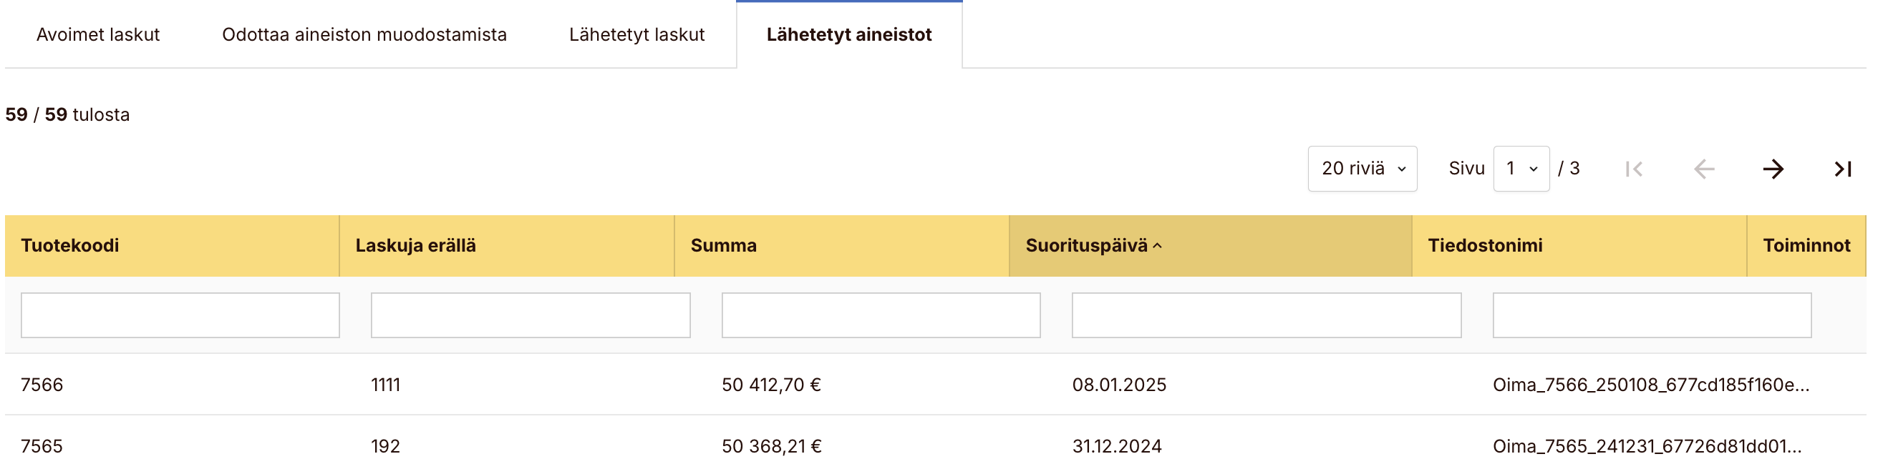This screenshot has height=469, width=1883.
Task: Select the Lähetetyt laskut tab
Action: point(636,34)
